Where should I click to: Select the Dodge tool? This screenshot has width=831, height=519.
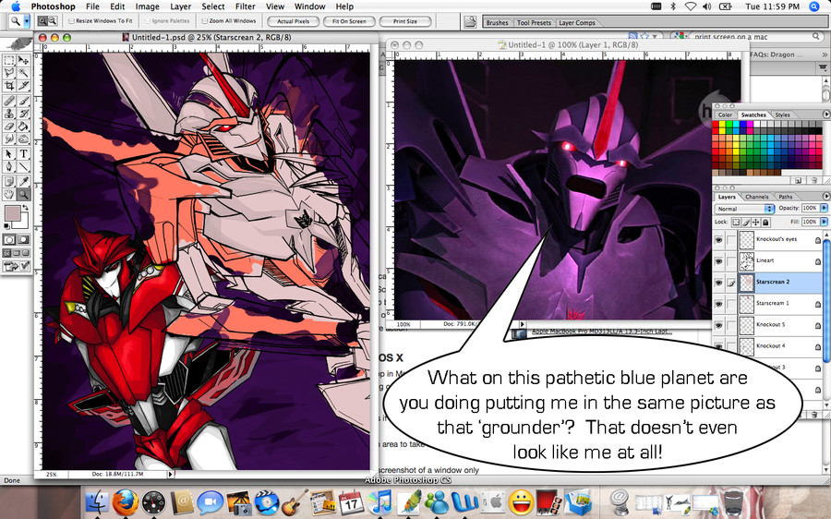click(23, 139)
